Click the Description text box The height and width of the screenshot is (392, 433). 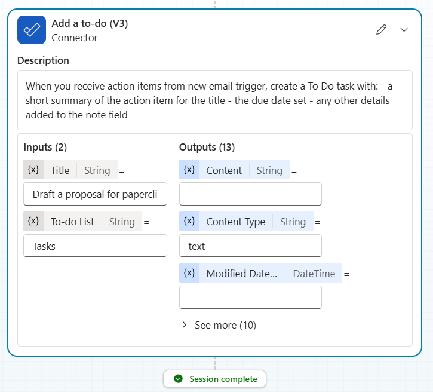[x=215, y=100]
